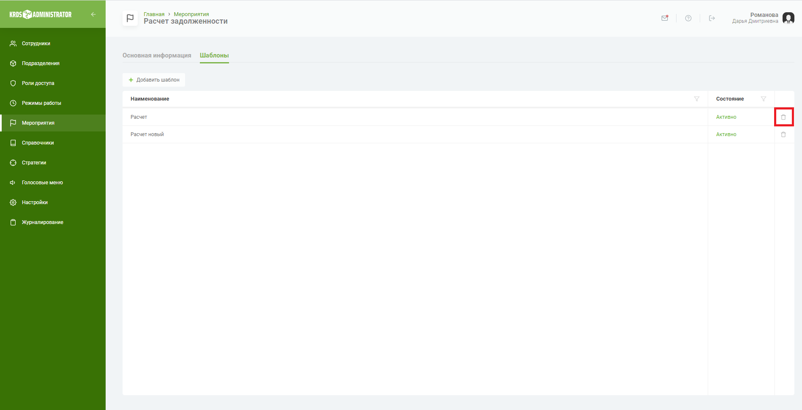
Task: Select the Шаблоны tab
Action: pyautogui.click(x=214, y=55)
